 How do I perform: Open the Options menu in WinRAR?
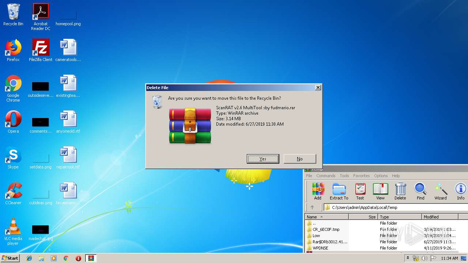click(x=381, y=176)
